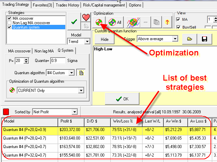
Task: Open the Risk/Capital management tab
Action: [104, 5]
